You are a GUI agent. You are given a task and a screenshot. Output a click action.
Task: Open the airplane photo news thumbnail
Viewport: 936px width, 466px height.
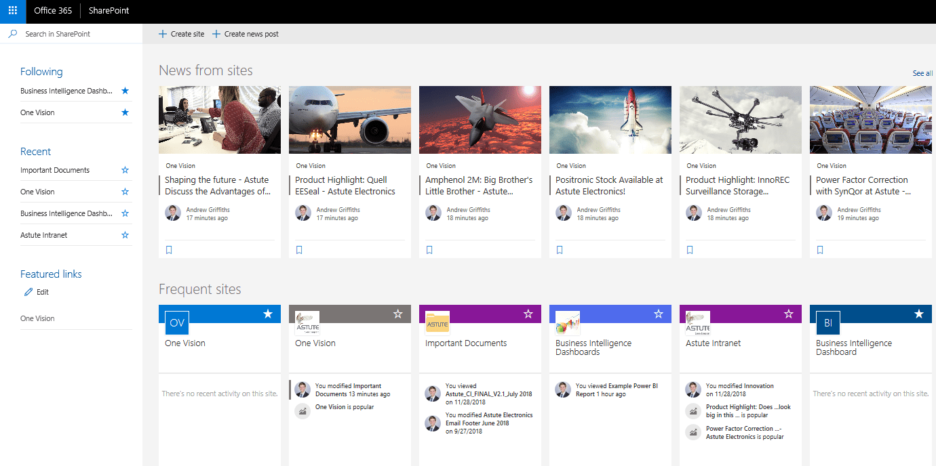coord(350,120)
